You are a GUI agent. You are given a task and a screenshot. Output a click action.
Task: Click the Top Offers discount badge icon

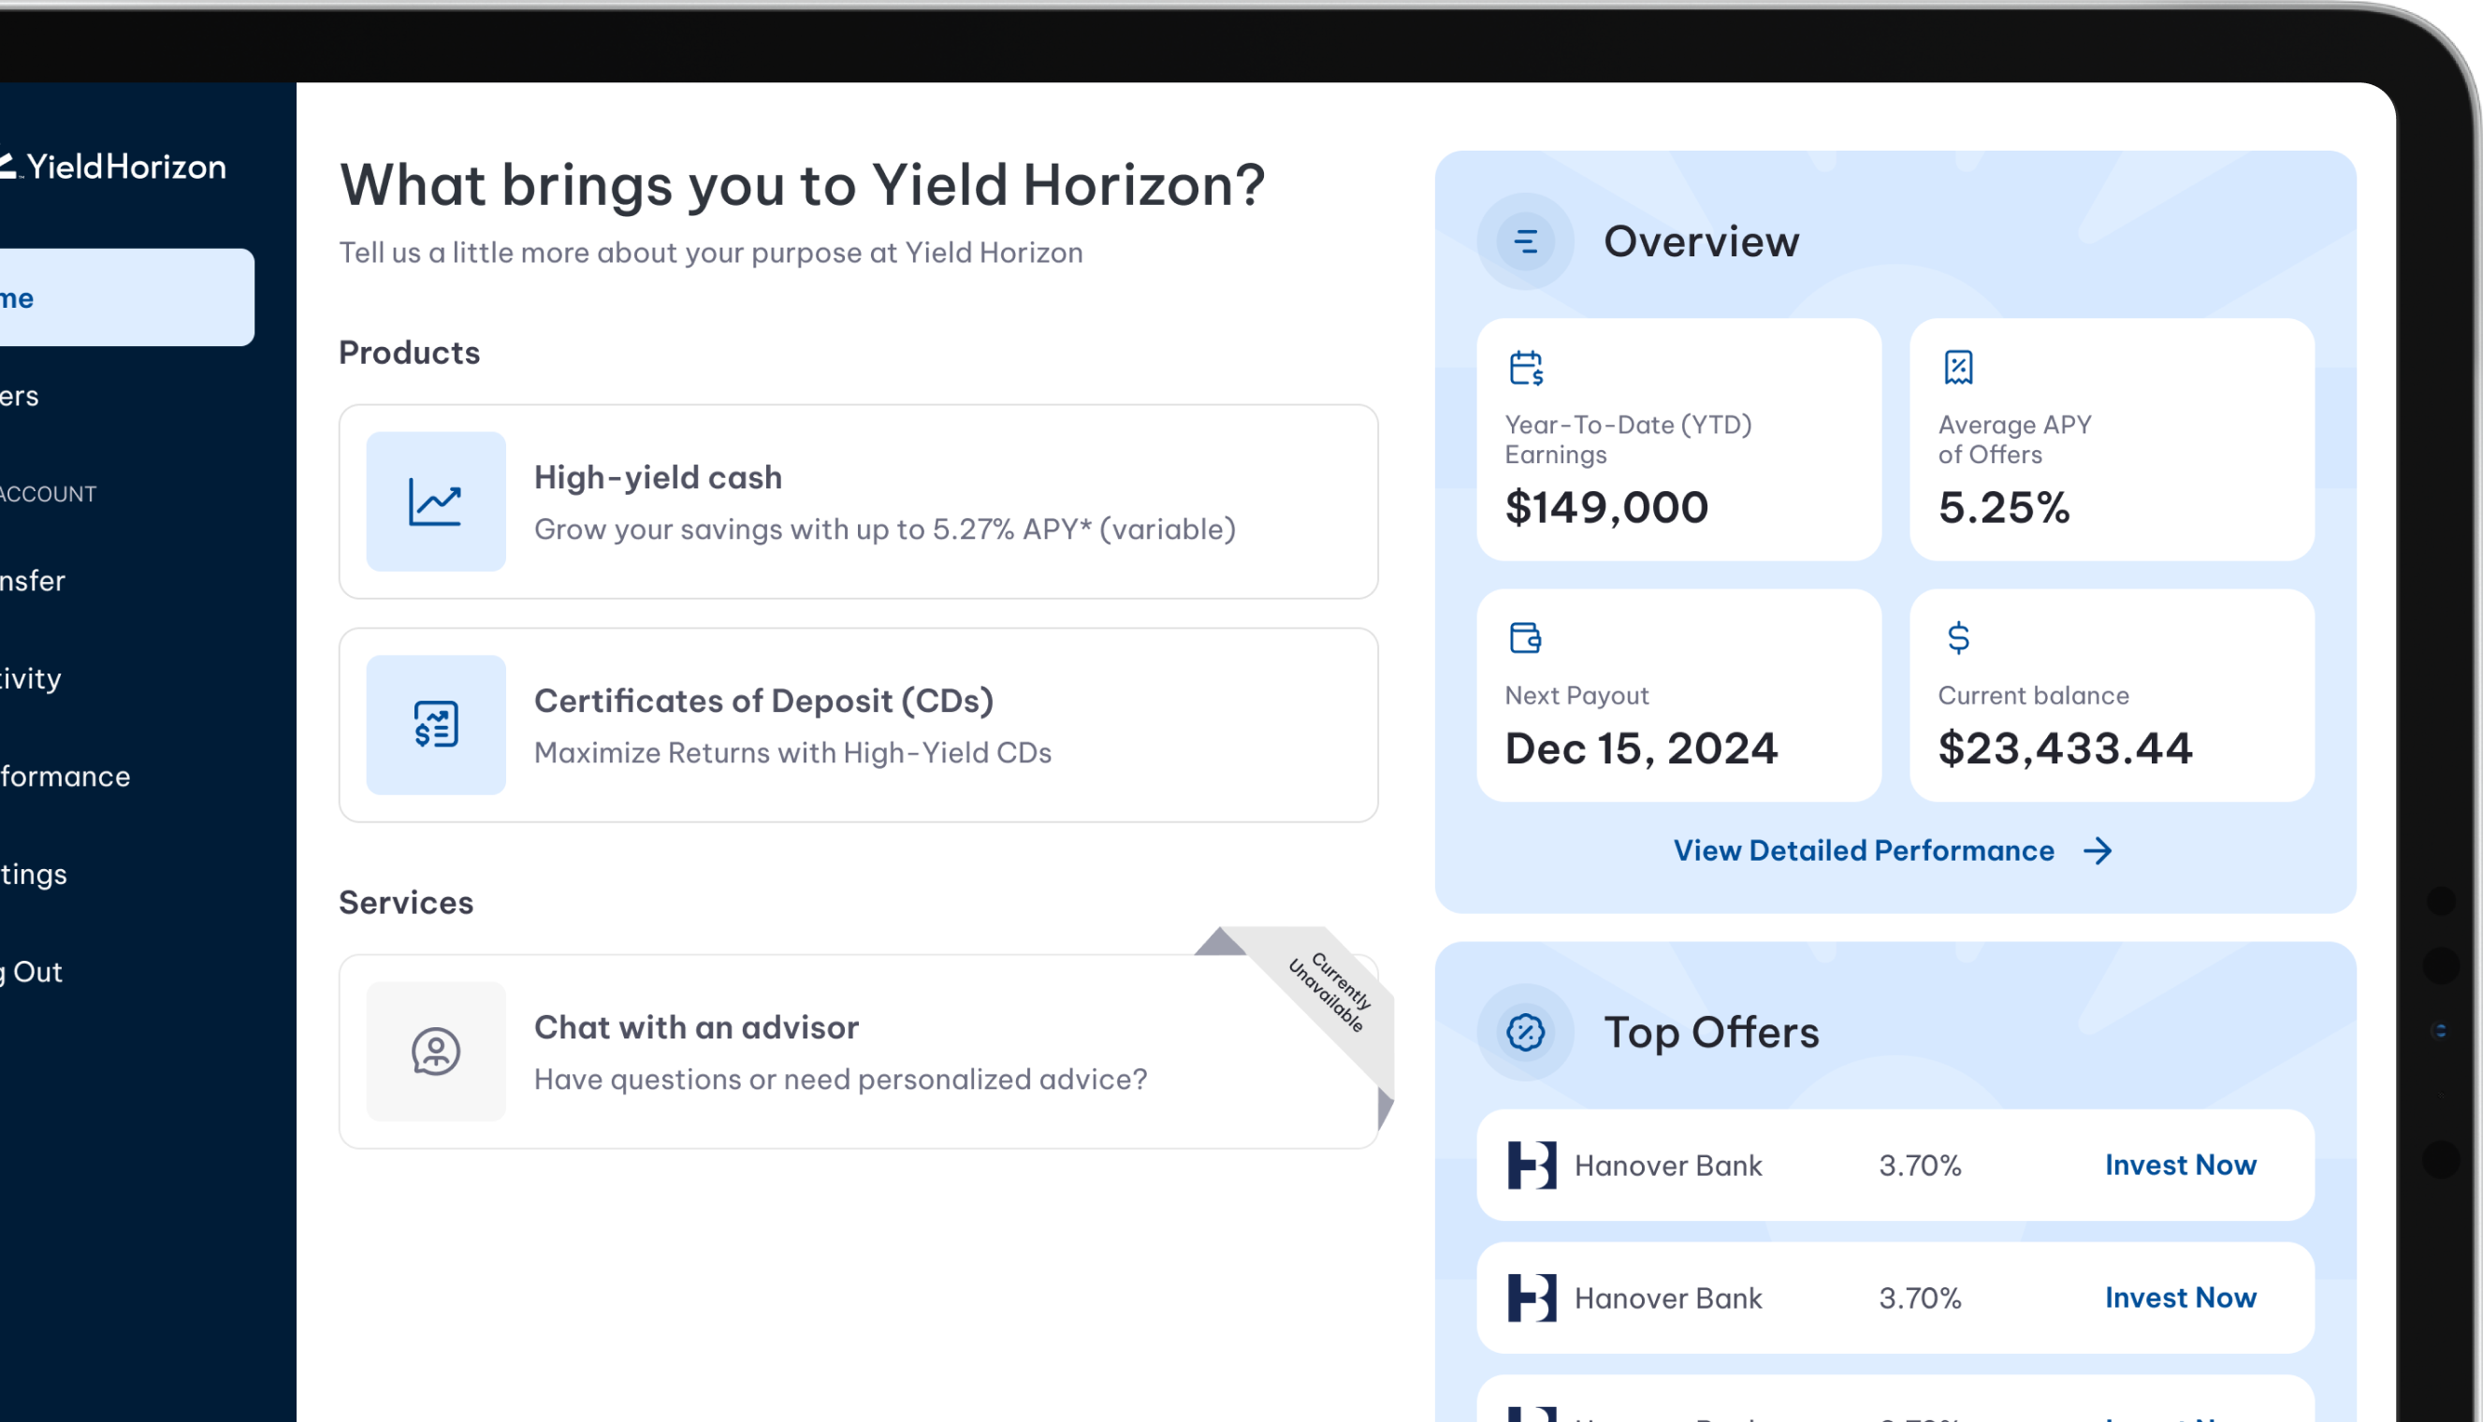[1525, 1032]
